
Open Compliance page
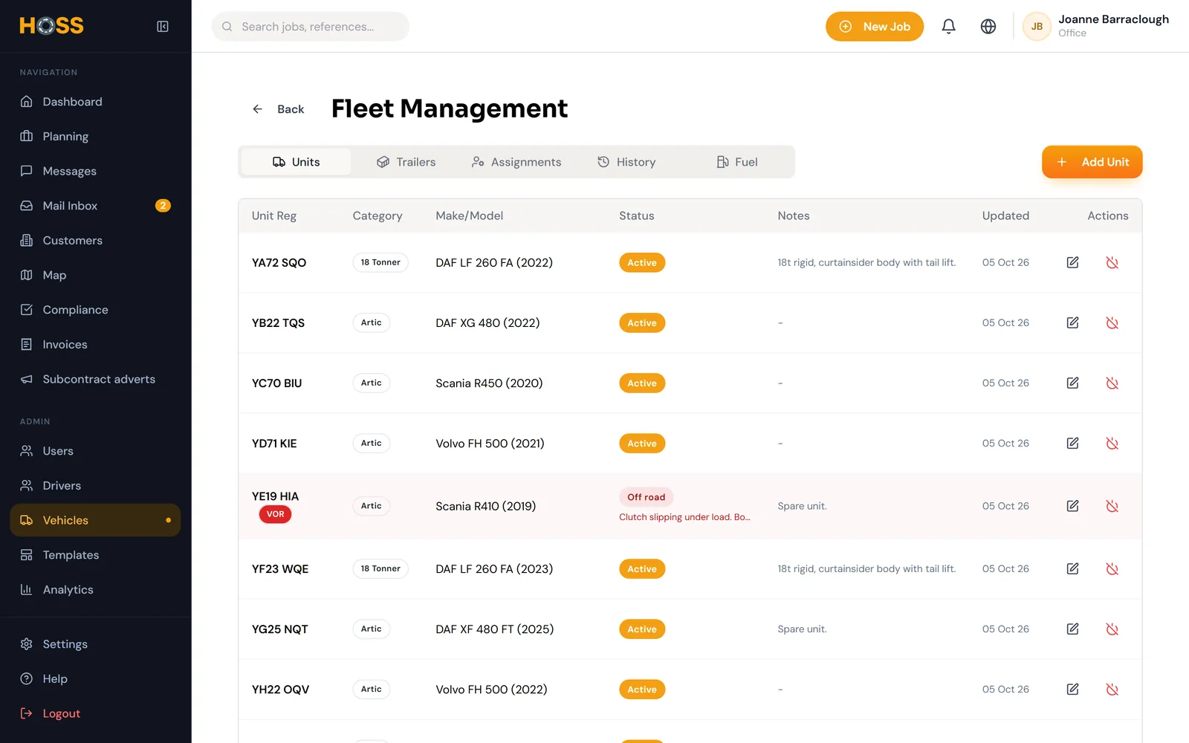pos(95,310)
